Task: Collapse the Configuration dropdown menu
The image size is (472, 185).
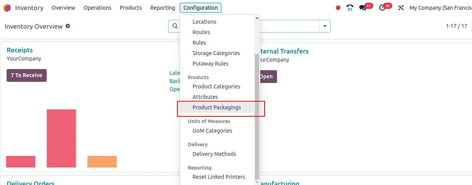Action: [x=200, y=8]
